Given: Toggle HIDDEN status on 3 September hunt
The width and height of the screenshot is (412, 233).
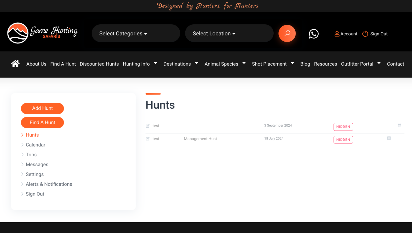Looking at the screenshot, I should (x=343, y=127).
